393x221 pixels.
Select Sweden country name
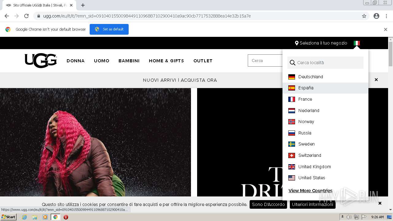pos(306,144)
